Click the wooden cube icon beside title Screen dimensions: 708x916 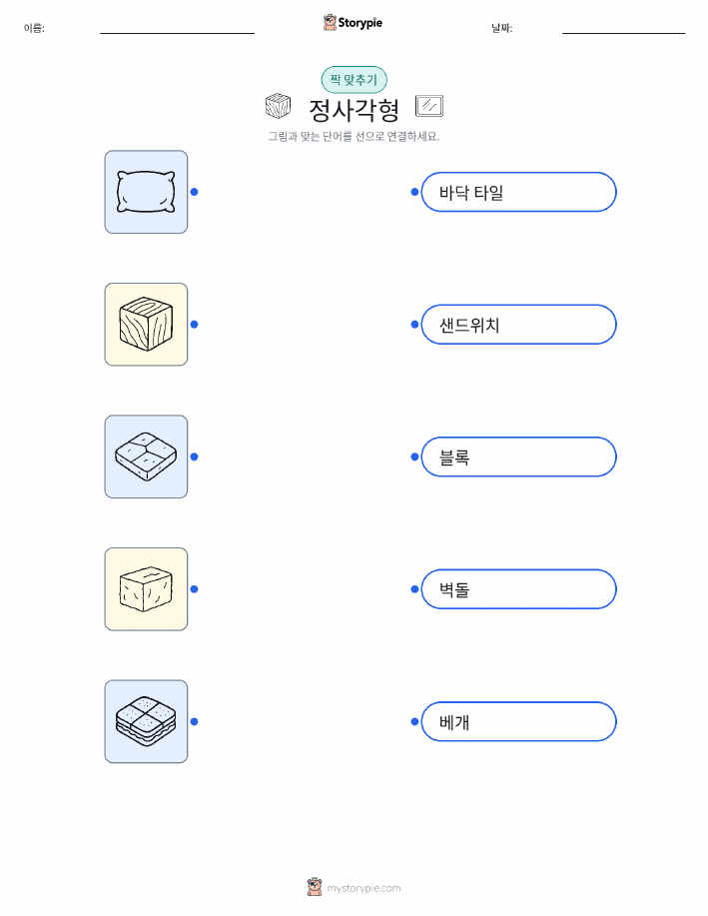(x=278, y=106)
